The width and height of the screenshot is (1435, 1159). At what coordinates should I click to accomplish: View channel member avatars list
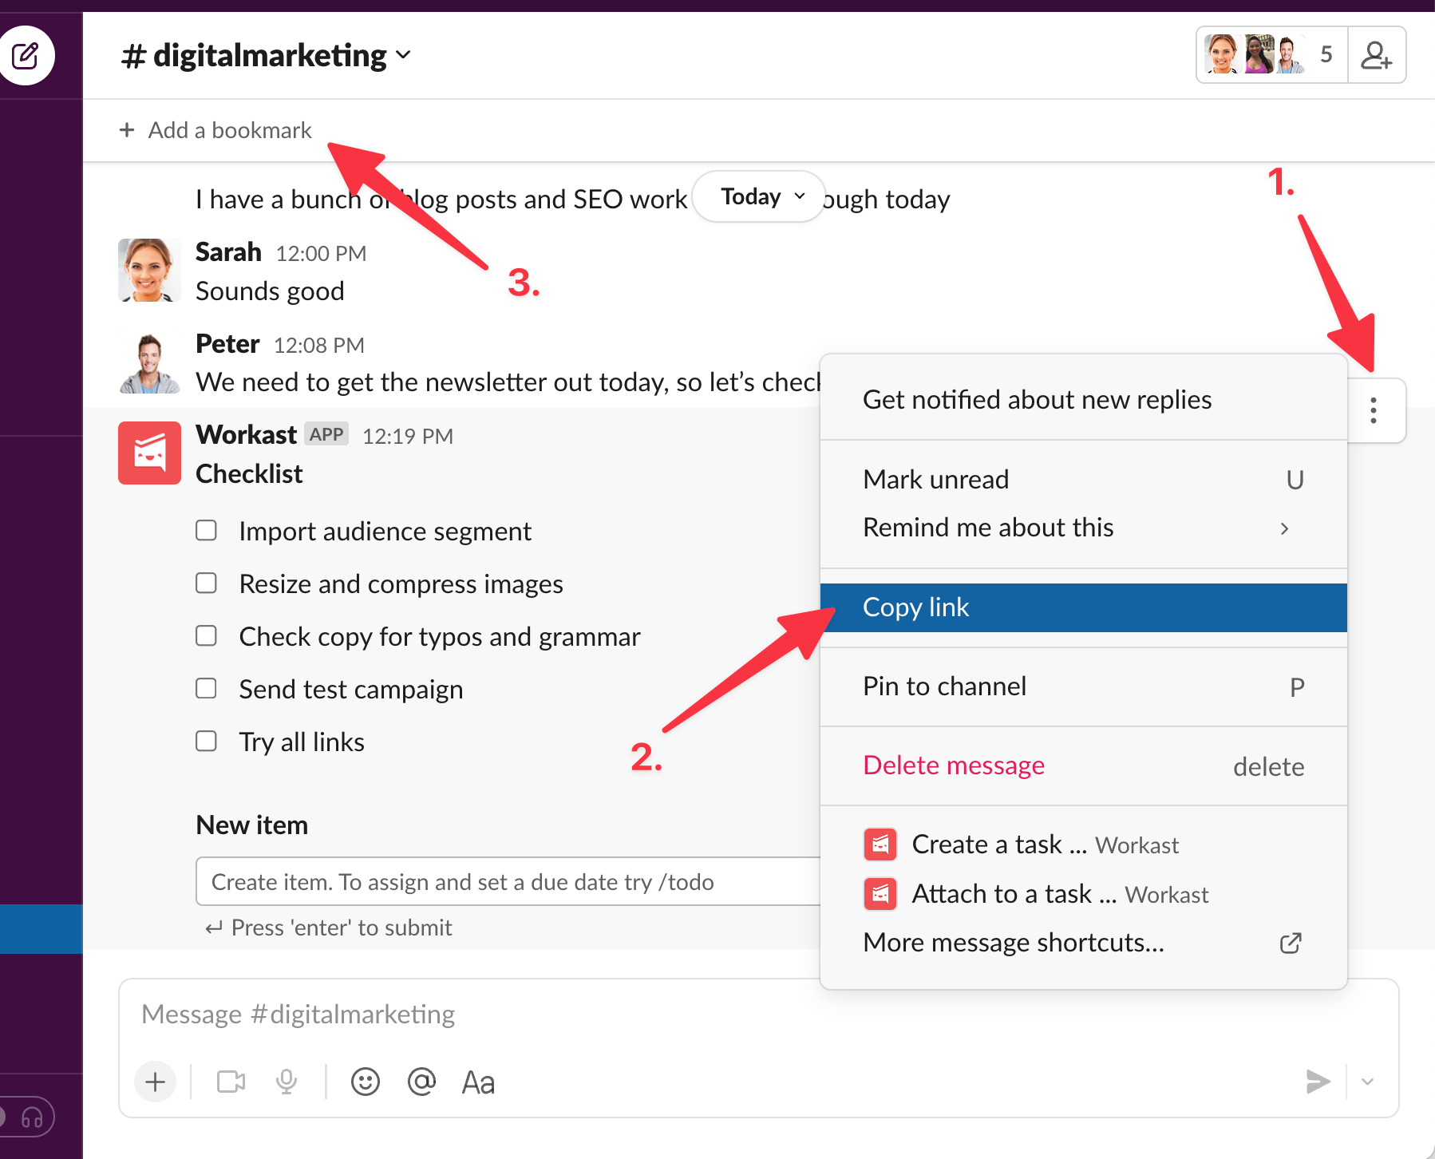point(1272,55)
